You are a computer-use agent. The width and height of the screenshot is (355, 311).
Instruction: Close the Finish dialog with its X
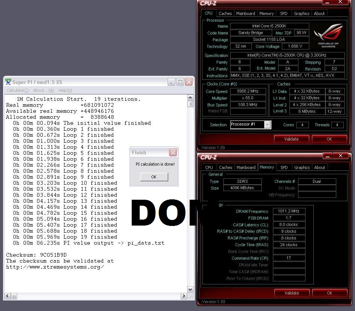173,153
